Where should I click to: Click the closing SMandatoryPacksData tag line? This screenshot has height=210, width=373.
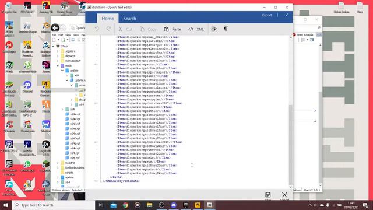(x=121, y=181)
